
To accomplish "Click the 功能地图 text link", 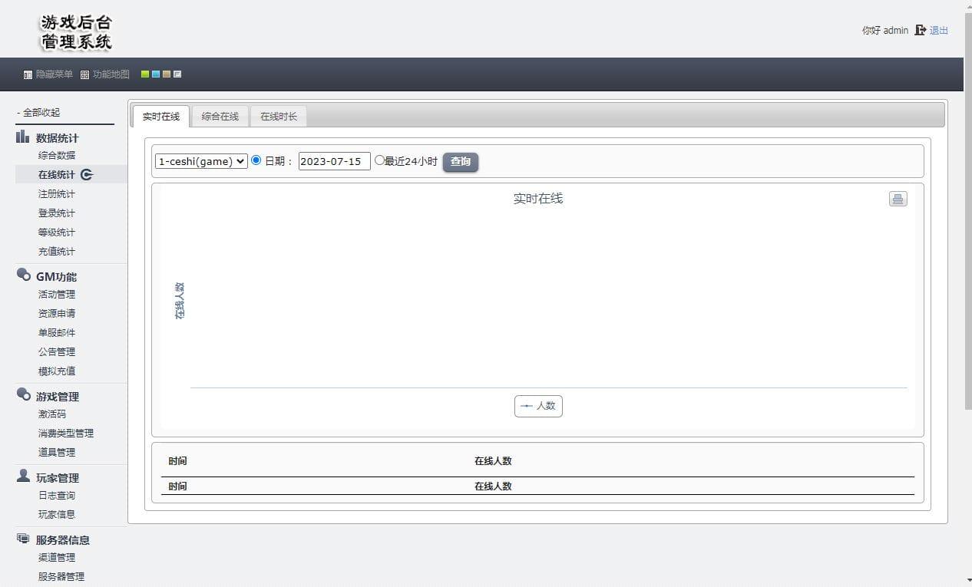I will 111,74.
